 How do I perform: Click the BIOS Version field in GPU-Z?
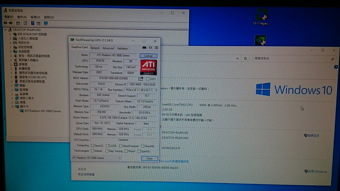pyautogui.click(x=113, y=78)
